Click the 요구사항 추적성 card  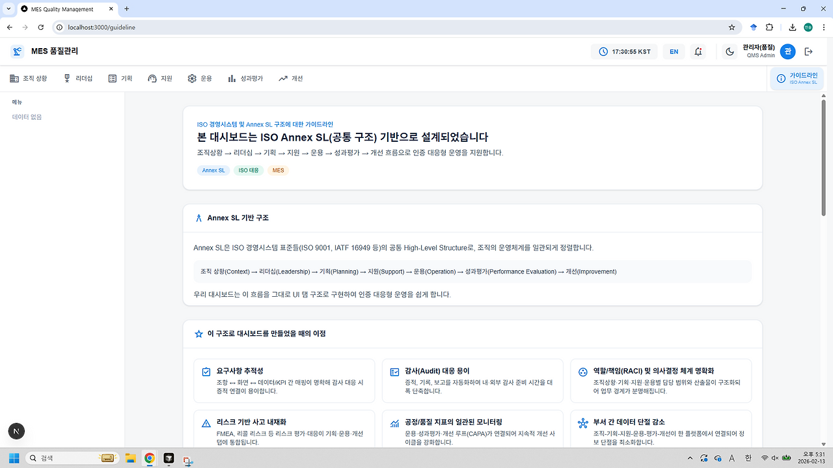pos(284,381)
